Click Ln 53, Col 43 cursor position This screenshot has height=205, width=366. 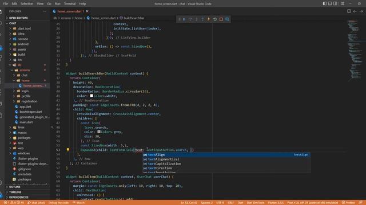coord(189,203)
